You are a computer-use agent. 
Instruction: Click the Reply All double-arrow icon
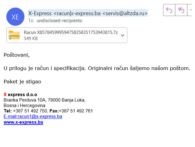181,10
